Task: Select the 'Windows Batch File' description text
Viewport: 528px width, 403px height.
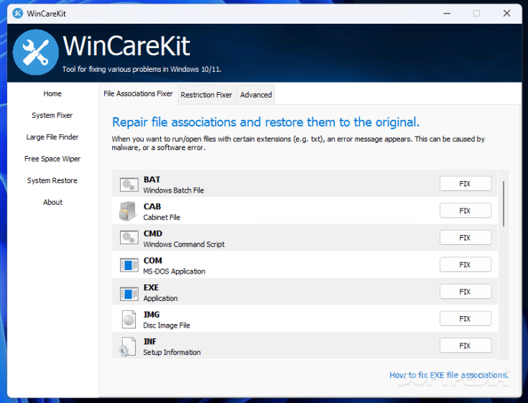Action: tap(174, 190)
